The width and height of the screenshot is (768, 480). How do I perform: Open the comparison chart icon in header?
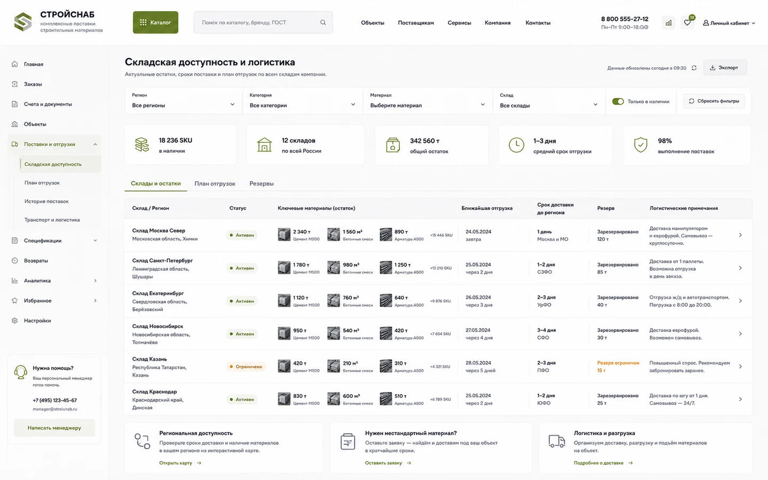(x=668, y=22)
